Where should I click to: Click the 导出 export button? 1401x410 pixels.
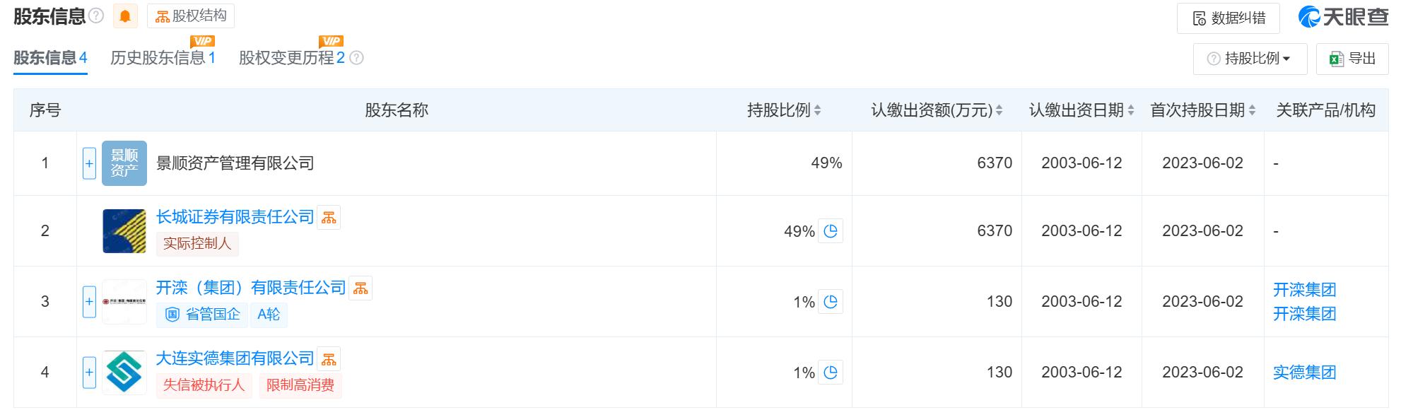pos(1352,59)
